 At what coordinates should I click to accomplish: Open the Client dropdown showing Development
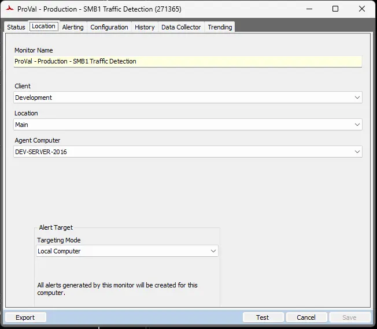pos(188,98)
